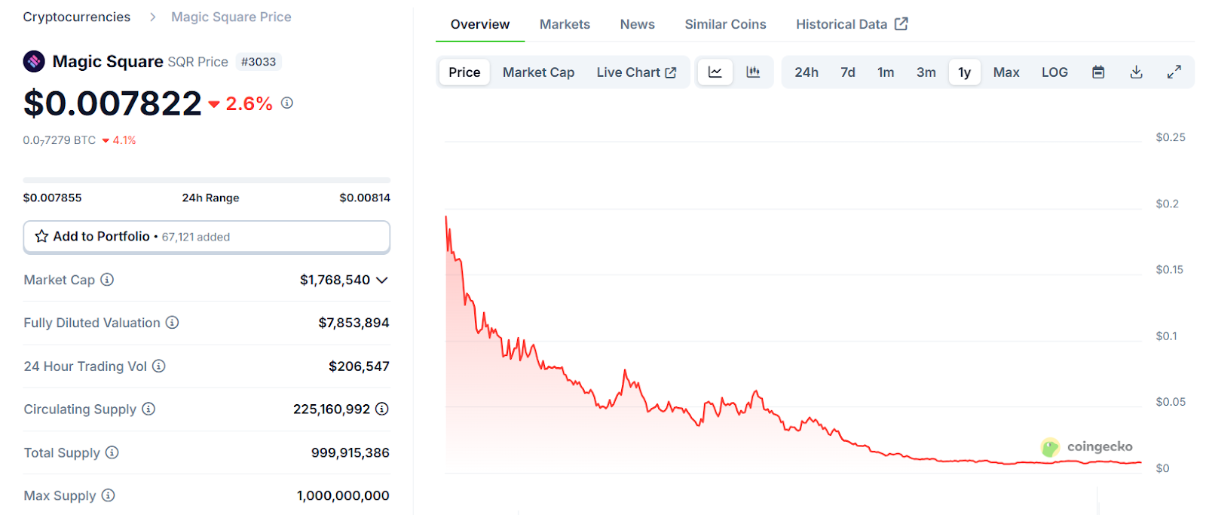Open the Overview tab
1206x515 pixels.
point(480,24)
